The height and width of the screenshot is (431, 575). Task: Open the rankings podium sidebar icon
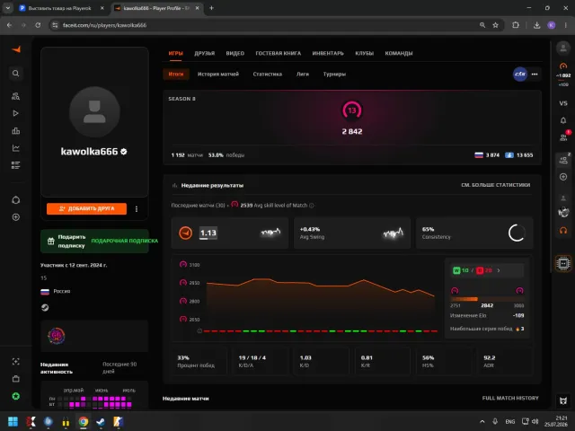(15, 131)
